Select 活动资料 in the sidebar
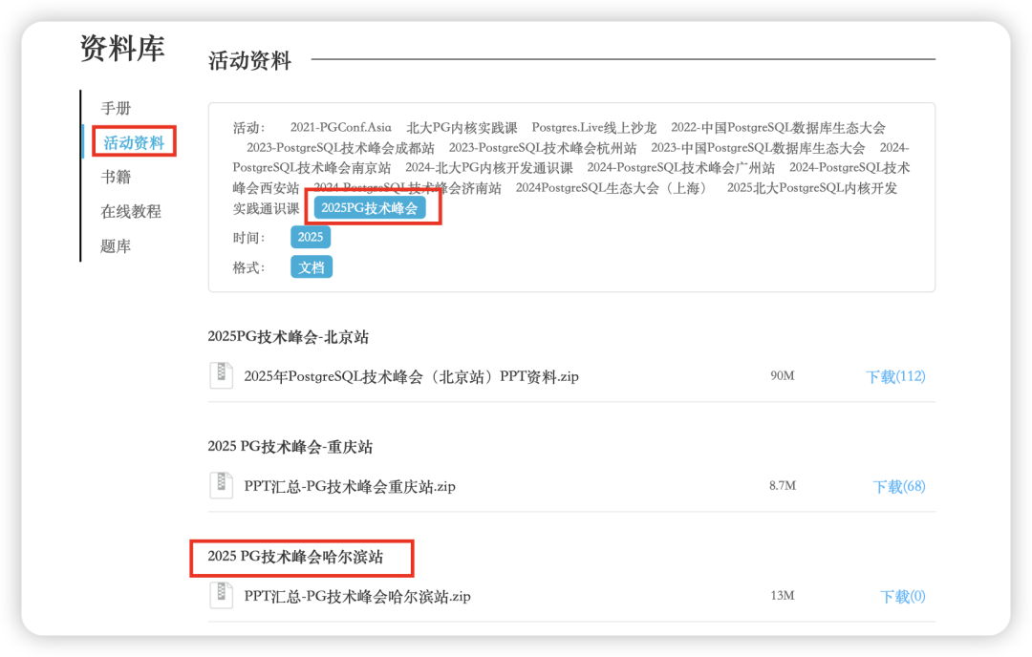 coord(135,142)
